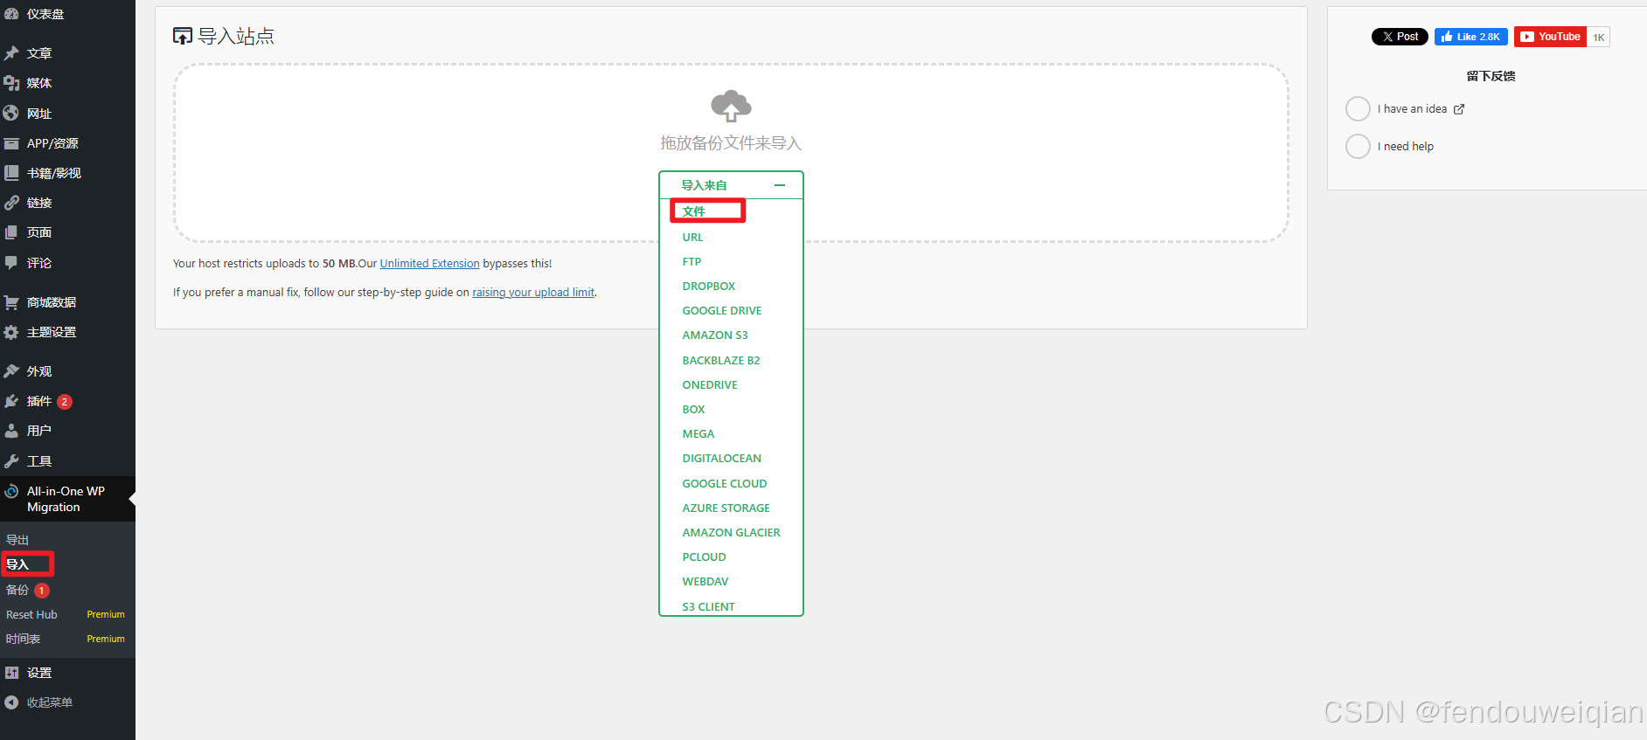Image resolution: width=1647 pixels, height=740 pixels.
Task: Click the cloud upload icon in drop zone
Action: click(731, 106)
